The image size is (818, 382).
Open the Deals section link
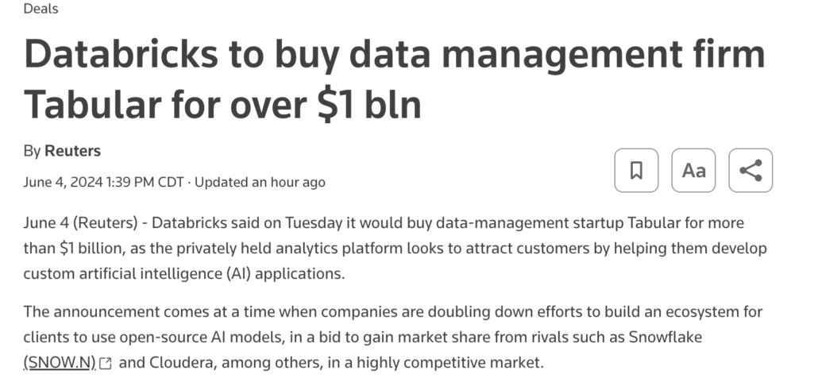tap(41, 9)
